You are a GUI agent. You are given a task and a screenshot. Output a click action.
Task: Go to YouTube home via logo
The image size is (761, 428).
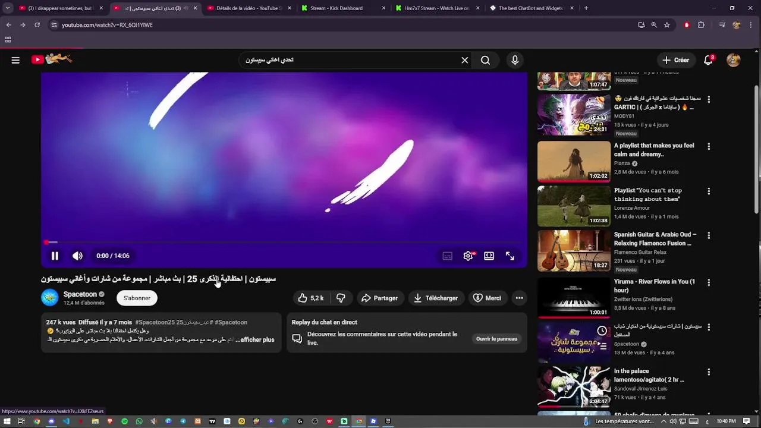pos(52,59)
